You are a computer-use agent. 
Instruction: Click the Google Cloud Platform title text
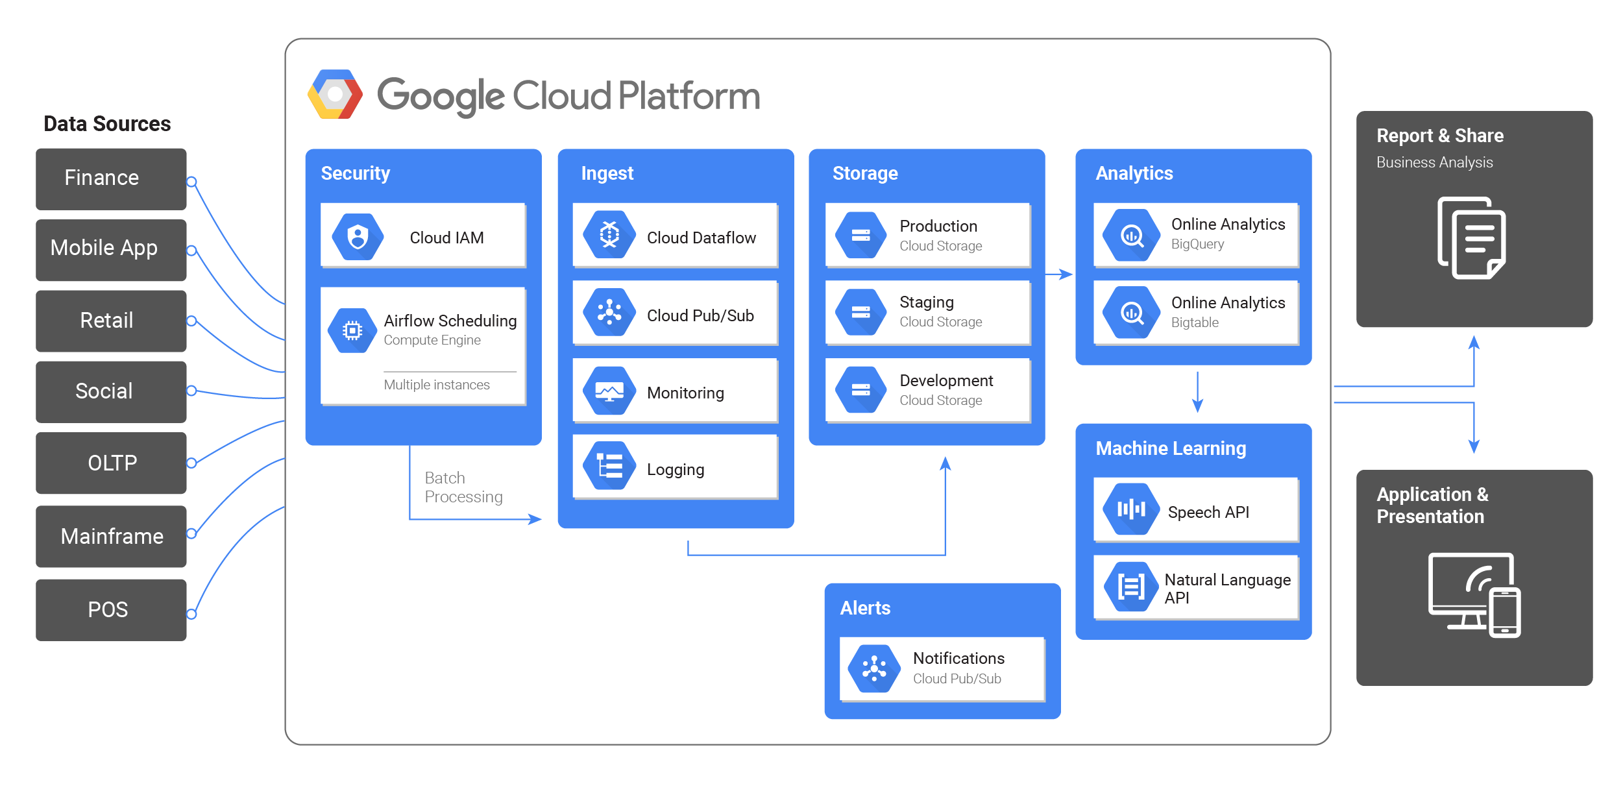click(x=568, y=96)
